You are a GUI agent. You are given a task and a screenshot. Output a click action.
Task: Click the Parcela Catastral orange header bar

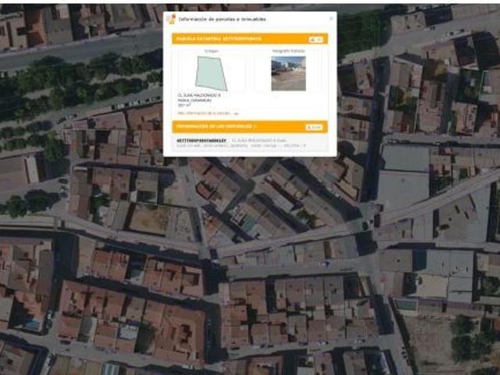[250, 39]
